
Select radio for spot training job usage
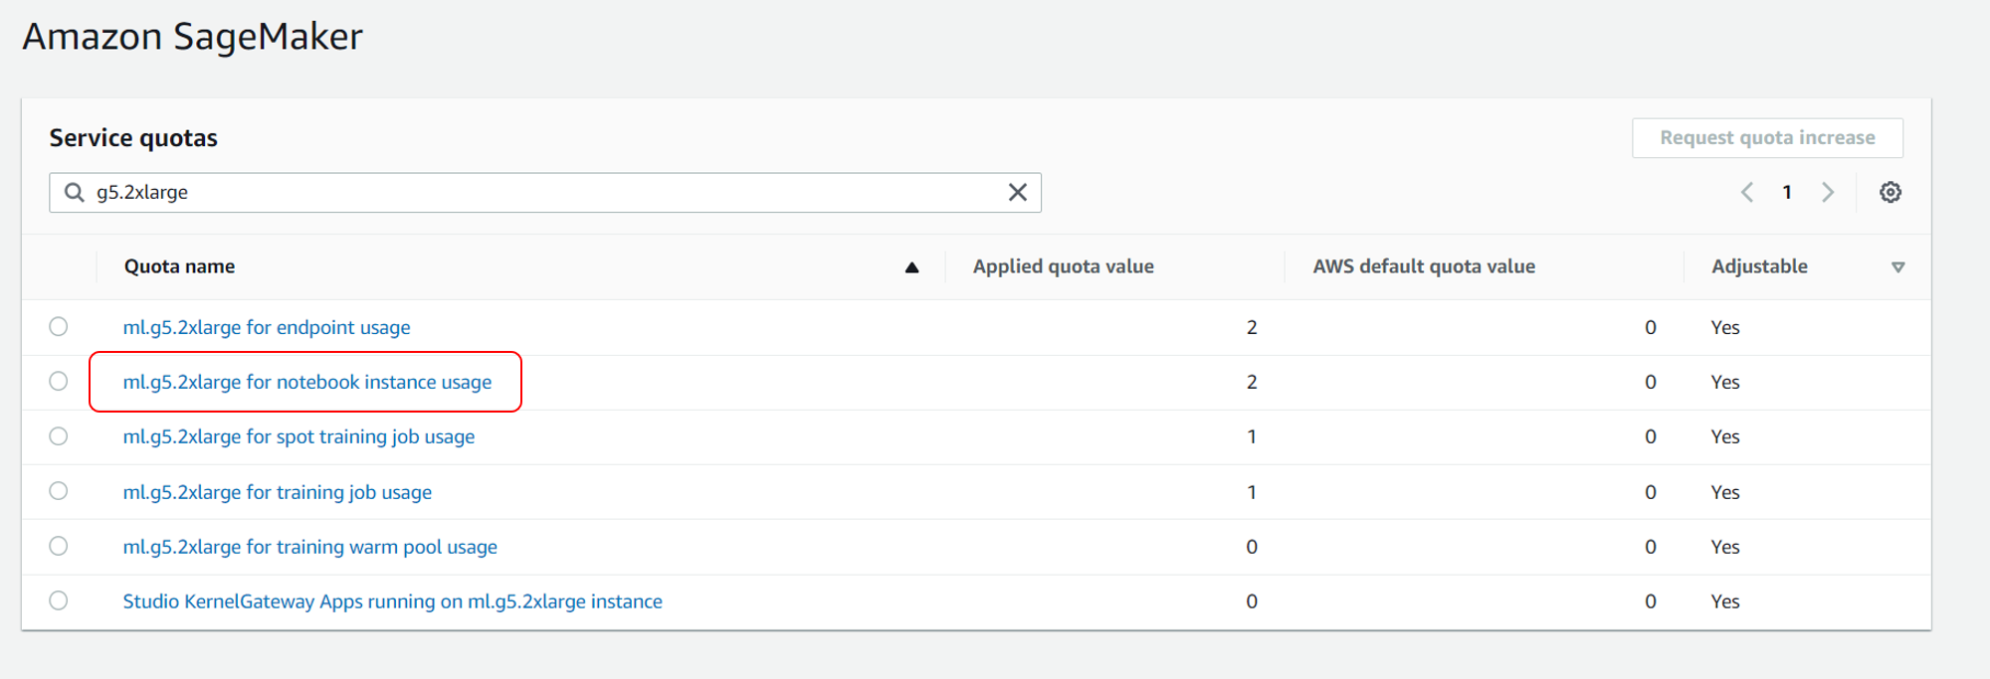pyautogui.click(x=59, y=435)
